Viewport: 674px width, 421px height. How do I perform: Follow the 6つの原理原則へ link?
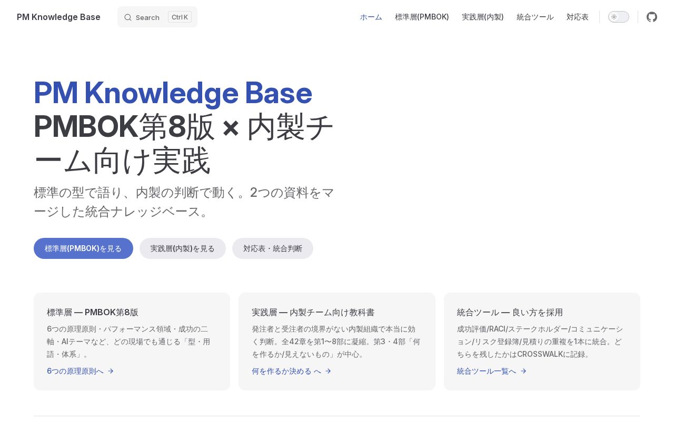[81, 371]
